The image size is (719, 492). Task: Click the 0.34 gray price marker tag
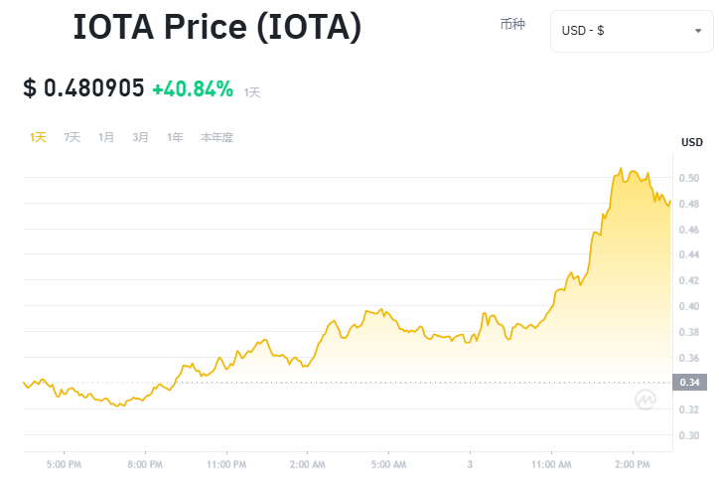click(x=691, y=383)
